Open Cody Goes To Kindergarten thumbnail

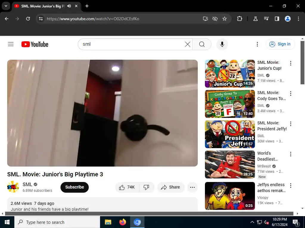tap(230, 104)
